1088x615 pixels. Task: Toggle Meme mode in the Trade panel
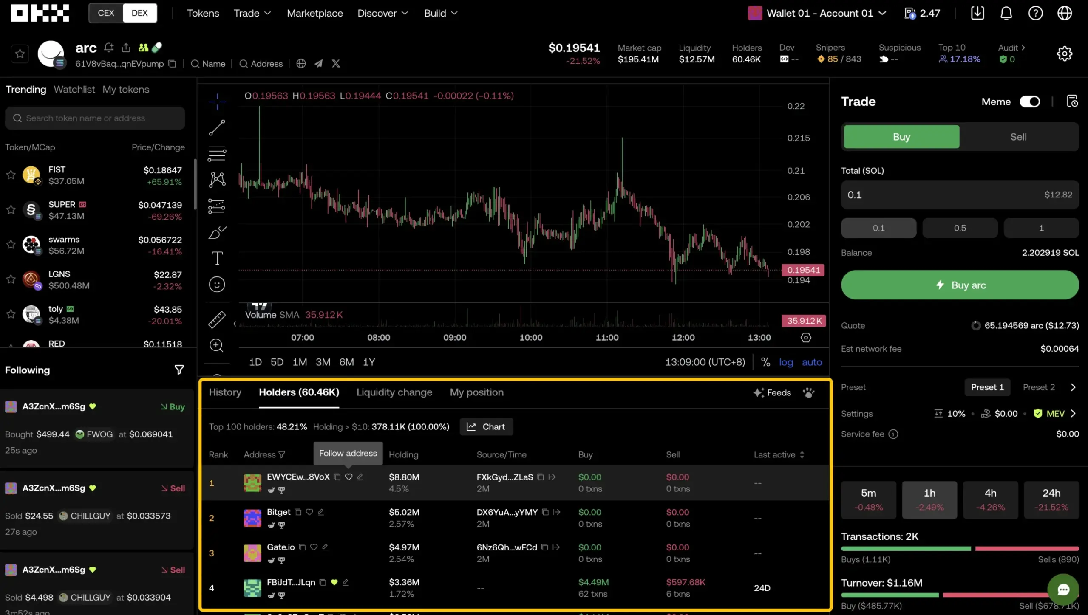coord(1030,102)
